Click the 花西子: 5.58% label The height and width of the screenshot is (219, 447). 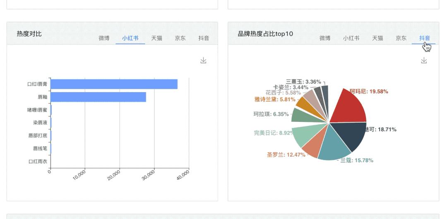click(283, 93)
